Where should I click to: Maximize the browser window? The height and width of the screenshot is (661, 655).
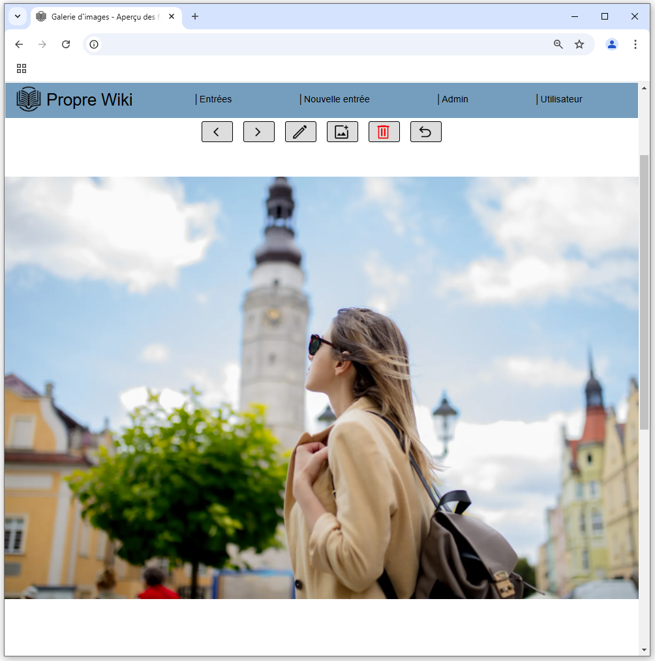pos(604,16)
